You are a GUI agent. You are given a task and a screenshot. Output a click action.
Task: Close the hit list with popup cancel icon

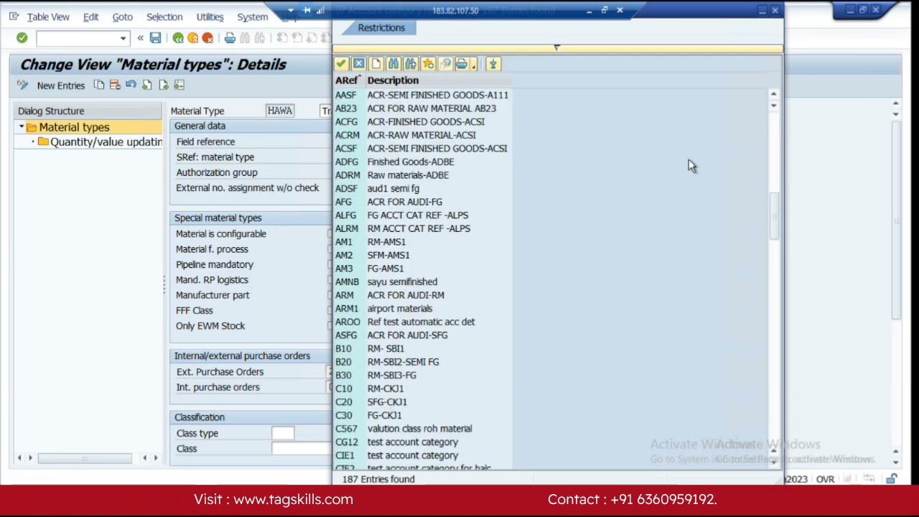[358, 65]
